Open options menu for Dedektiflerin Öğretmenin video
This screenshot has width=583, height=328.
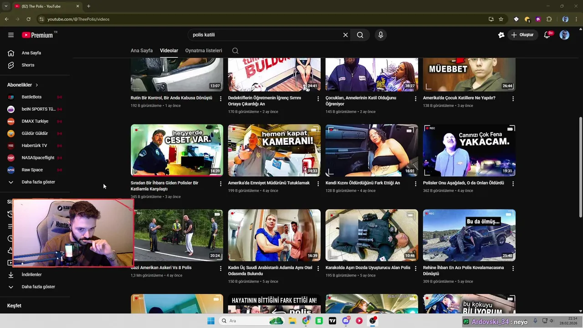(318, 98)
